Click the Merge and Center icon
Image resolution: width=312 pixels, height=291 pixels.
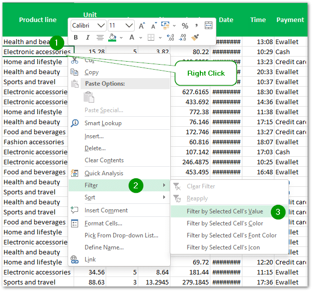click(208, 26)
